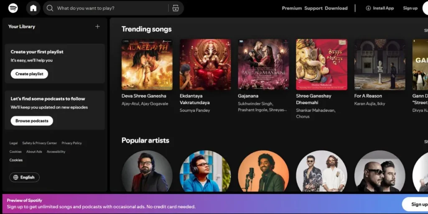The height and width of the screenshot is (214, 428).
Task: Open first popular artist in black suit
Action: pyautogui.click(x=147, y=171)
